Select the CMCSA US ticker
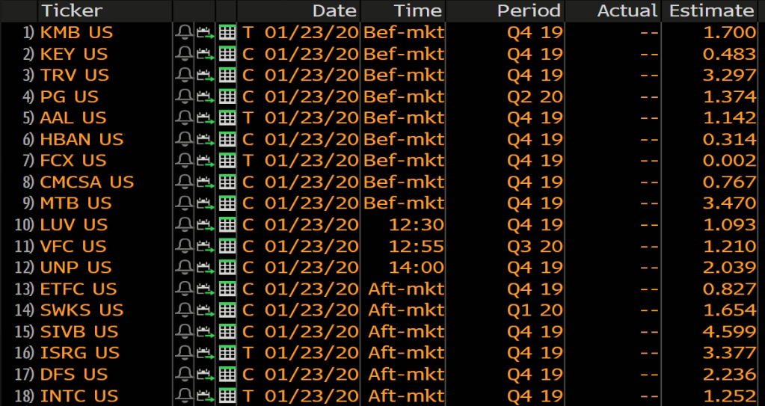This screenshot has height=406, width=765. (x=87, y=182)
